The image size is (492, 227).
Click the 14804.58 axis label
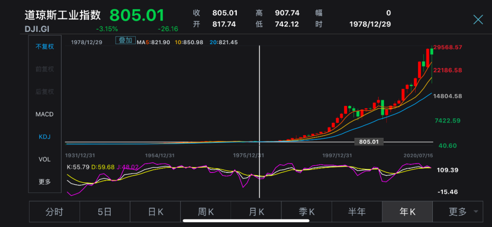447,96
